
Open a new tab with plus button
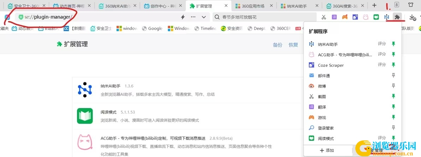pos(374,5)
